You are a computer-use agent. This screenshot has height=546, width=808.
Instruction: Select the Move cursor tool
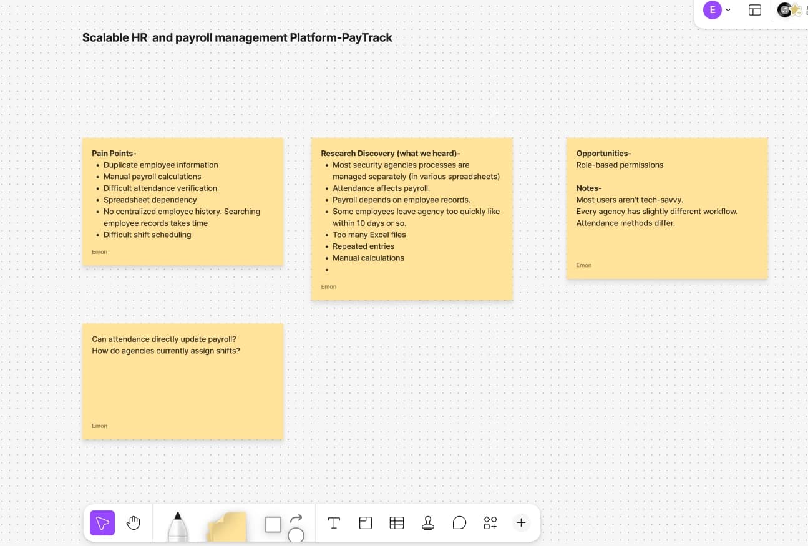[102, 523]
